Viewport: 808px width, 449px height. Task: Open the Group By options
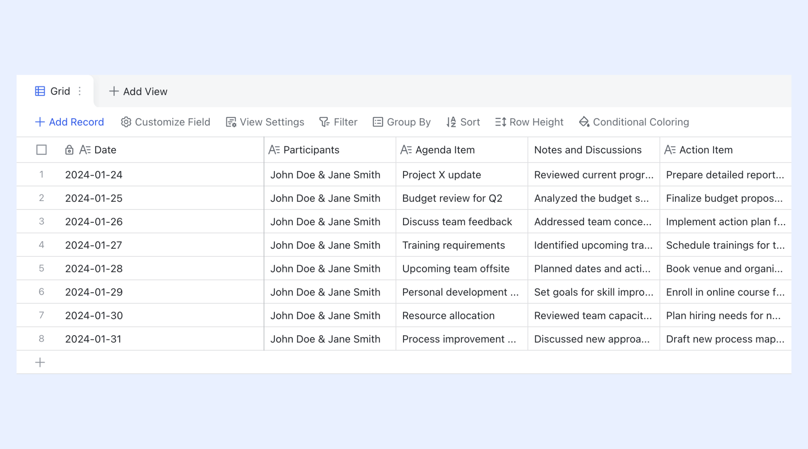(x=402, y=122)
